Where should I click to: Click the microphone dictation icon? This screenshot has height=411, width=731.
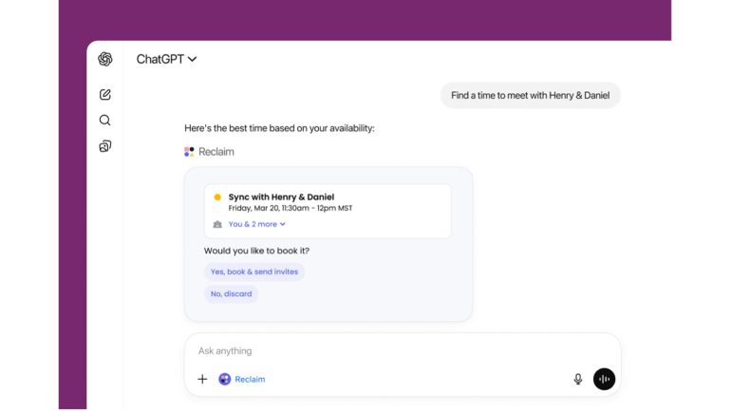click(x=577, y=379)
